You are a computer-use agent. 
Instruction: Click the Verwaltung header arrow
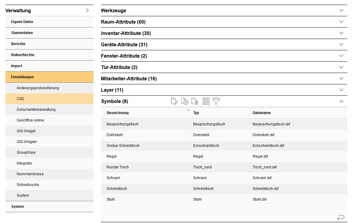(87, 10)
